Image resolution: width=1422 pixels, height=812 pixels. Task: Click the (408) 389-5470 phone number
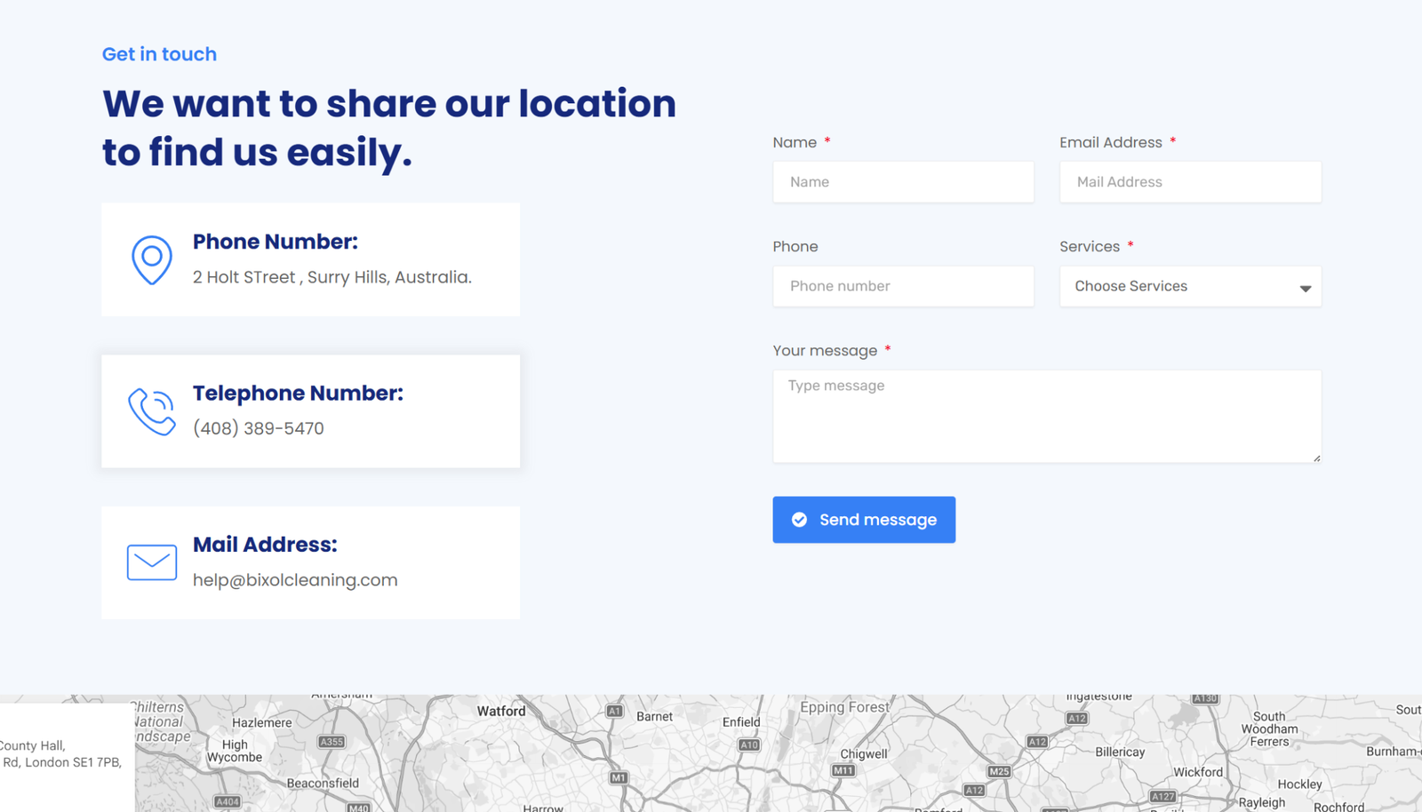coord(259,428)
